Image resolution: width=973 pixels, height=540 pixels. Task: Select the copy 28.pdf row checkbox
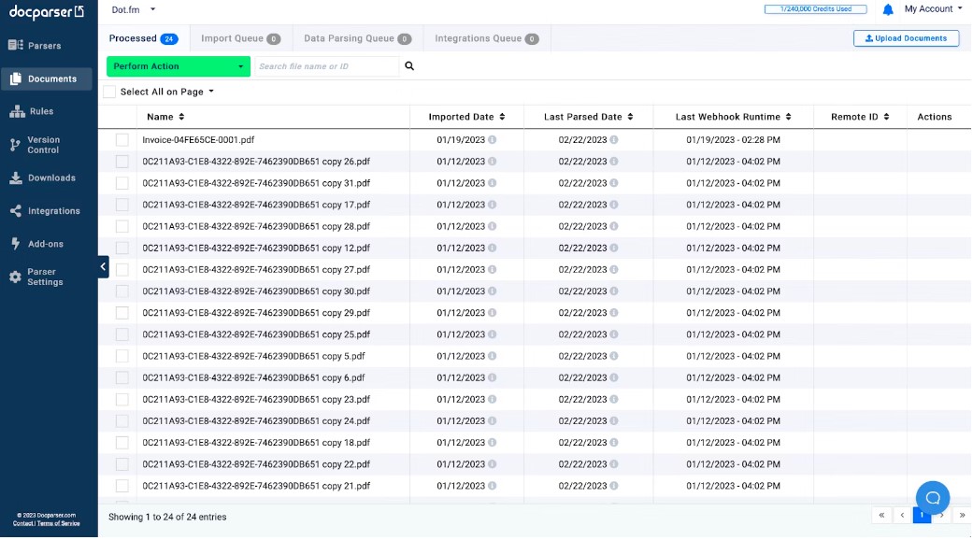coord(122,226)
